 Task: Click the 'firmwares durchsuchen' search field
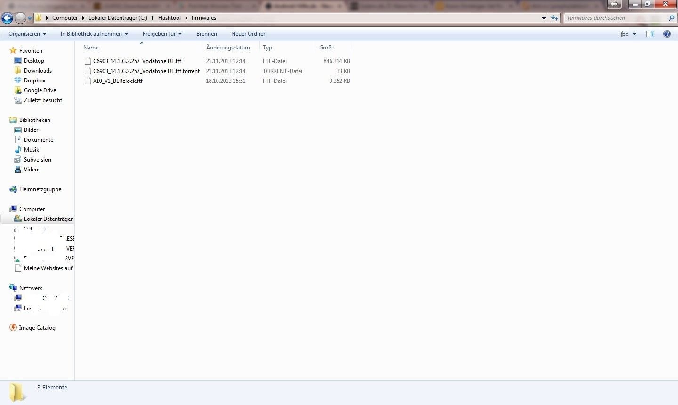pos(616,18)
